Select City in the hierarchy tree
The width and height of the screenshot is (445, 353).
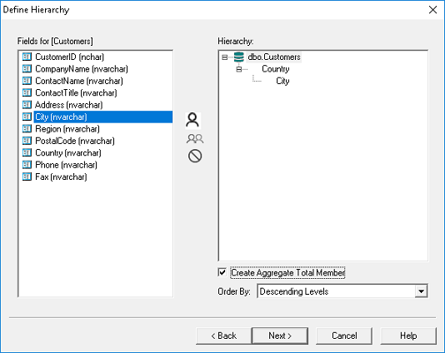(282, 81)
